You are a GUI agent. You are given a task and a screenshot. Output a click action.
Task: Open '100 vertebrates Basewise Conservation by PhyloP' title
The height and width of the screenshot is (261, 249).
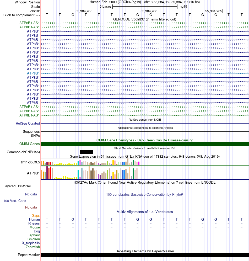[144, 195]
